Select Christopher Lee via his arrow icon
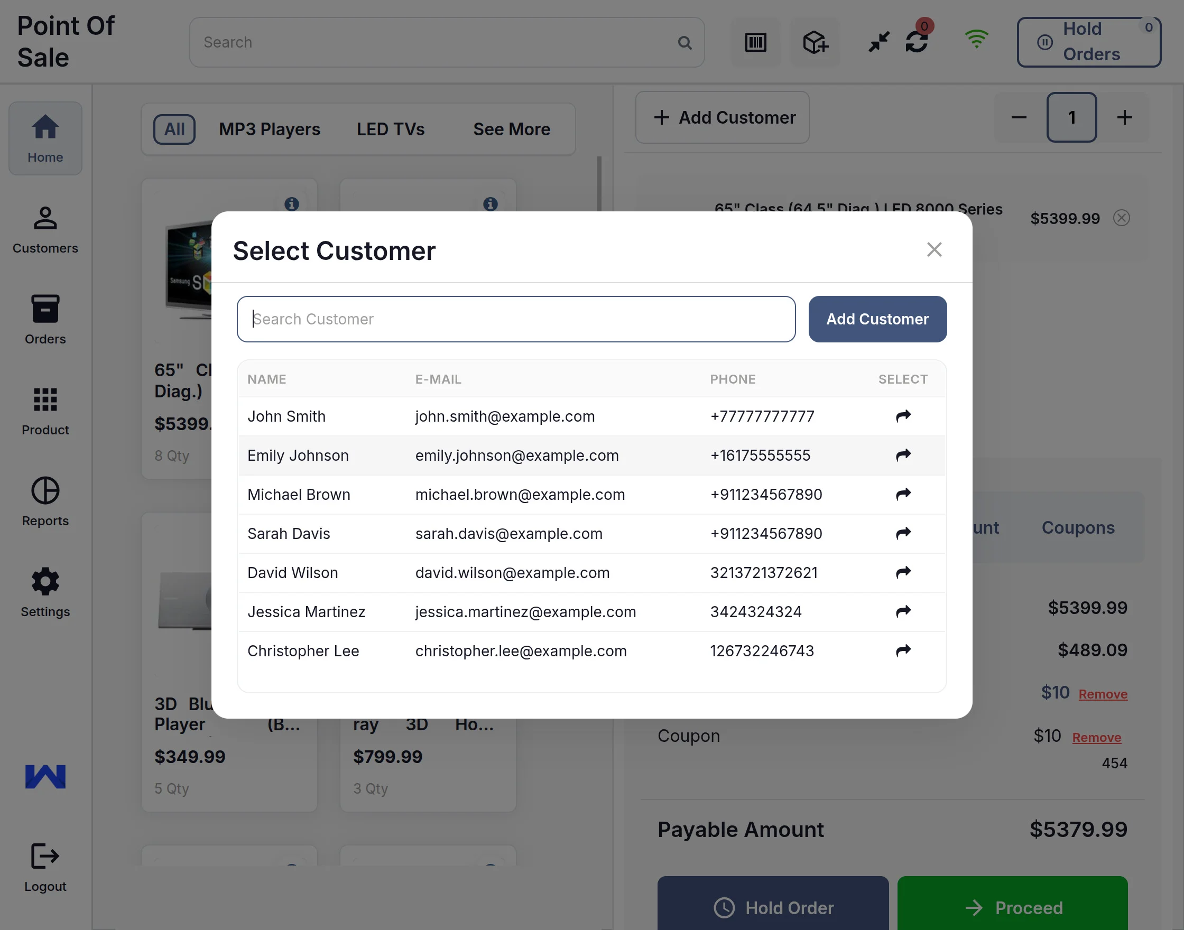 [x=903, y=650]
